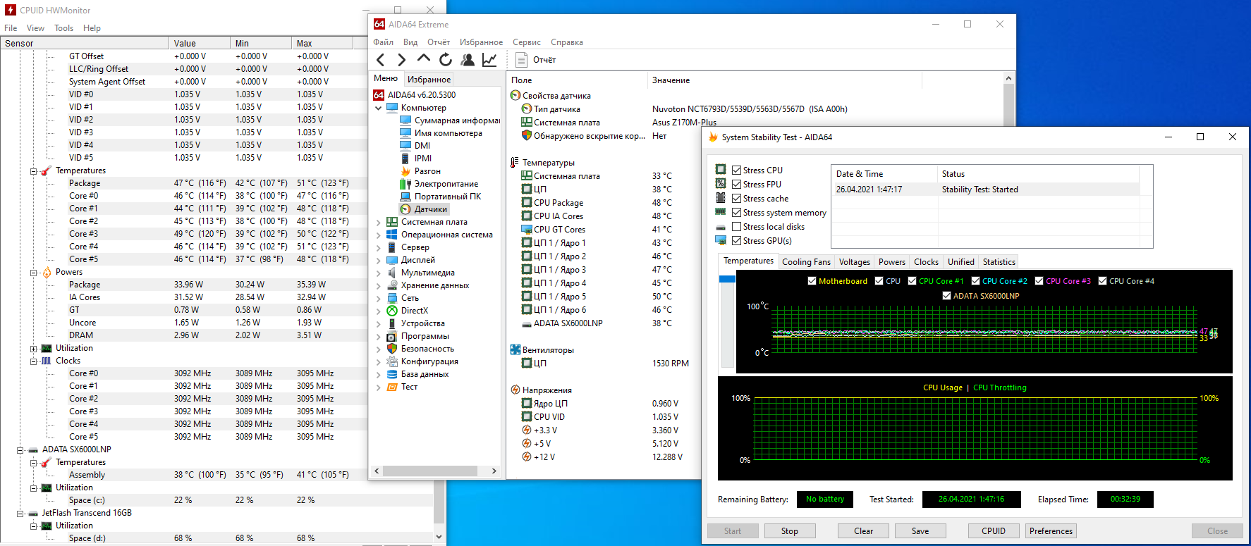Screen dimensions: 1251x546
Task: Click the DirectX Xbox icon in tree
Action: pyautogui.click(x=392, y=311)
